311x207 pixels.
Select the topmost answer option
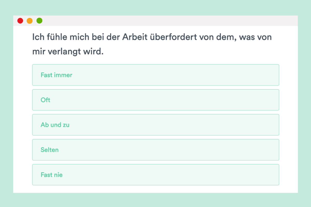point(155,75)
